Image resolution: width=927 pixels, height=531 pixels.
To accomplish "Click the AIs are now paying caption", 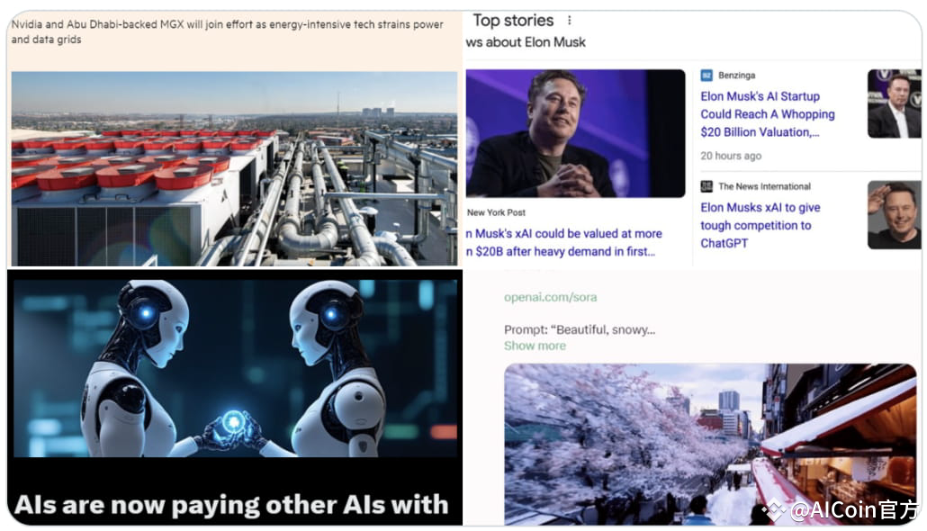I will tap(232, 505).
